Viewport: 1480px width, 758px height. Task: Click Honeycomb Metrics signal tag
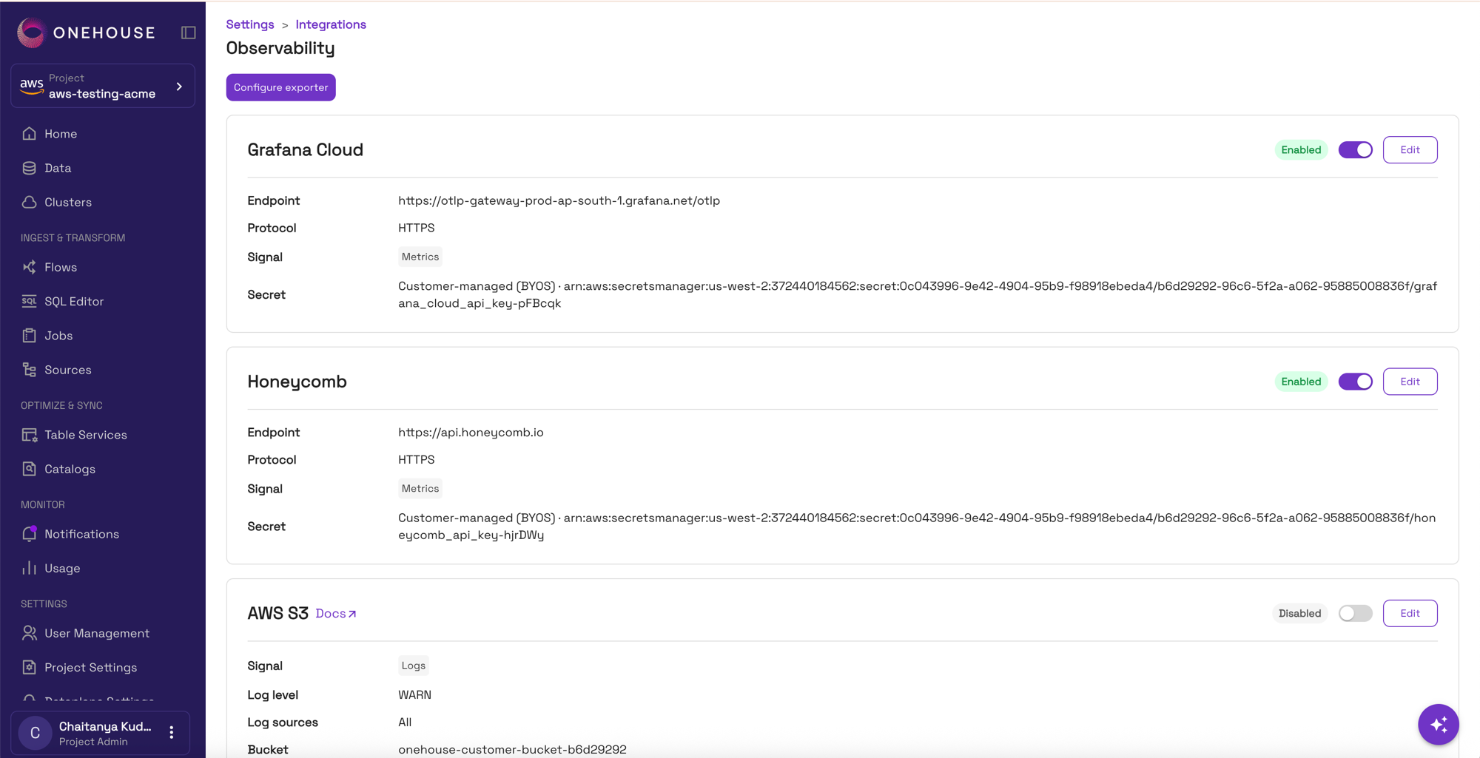pos(420,488)
